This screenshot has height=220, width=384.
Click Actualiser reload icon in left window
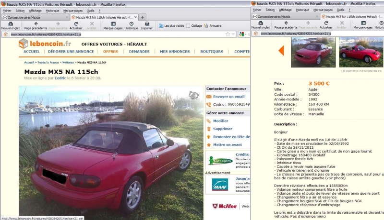coord(76,23)
